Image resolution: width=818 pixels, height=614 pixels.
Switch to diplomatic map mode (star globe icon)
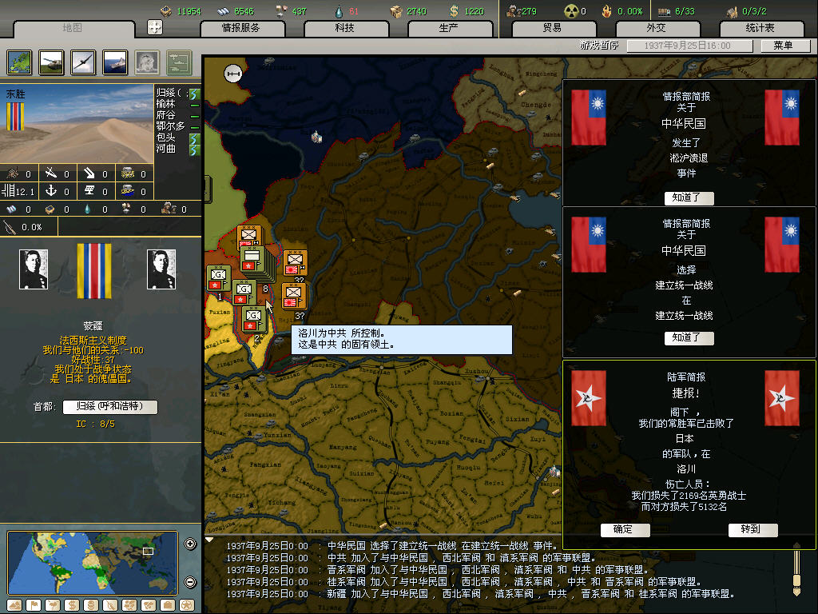pos(187,605)
